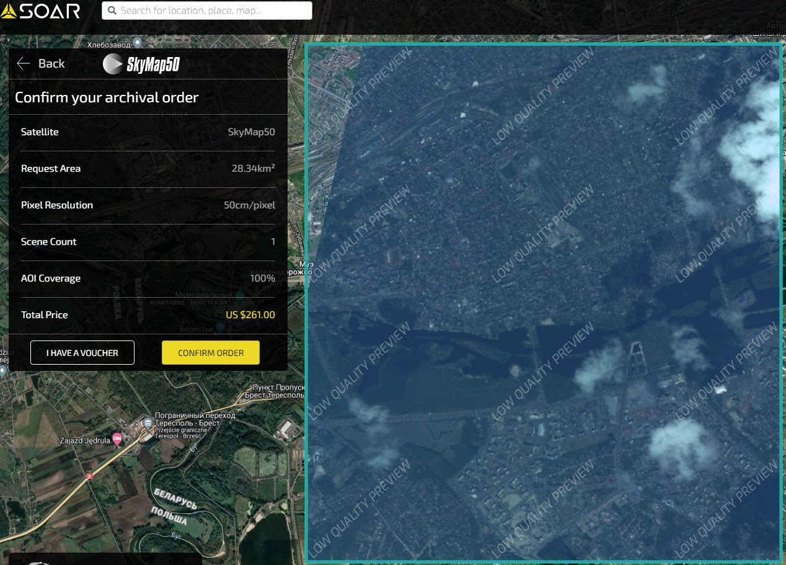Click the Пограничный переход Брест marker
The width and height of the screenshot is (786, 565).
pos(148,422)
